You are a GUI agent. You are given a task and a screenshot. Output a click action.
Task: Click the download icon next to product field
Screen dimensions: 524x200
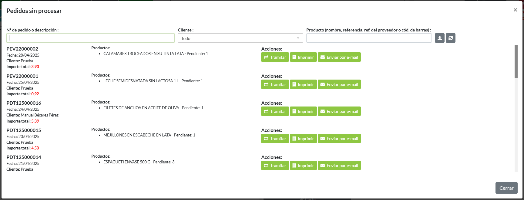coord(439,38)
